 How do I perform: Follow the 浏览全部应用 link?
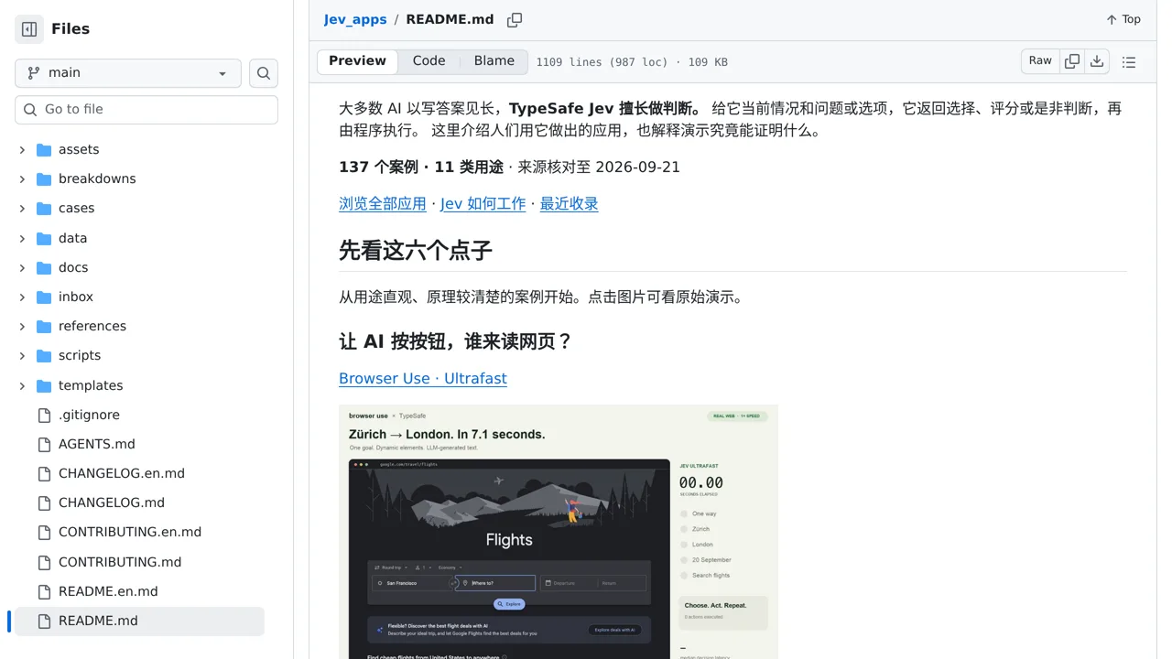[383, 203]
